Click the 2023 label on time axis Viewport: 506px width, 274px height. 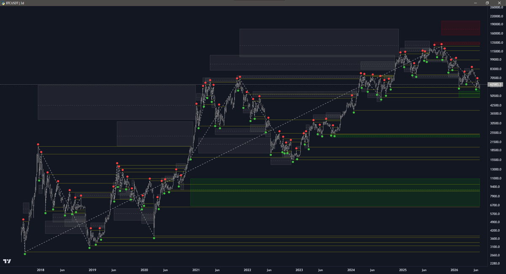299,270
